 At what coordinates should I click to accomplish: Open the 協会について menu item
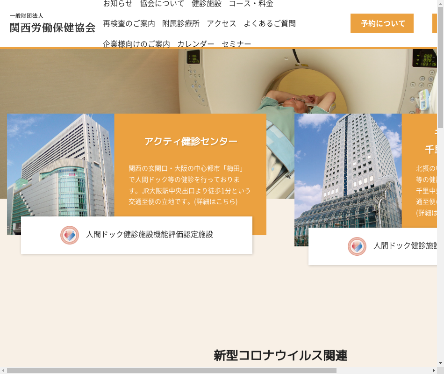(162, 4)
